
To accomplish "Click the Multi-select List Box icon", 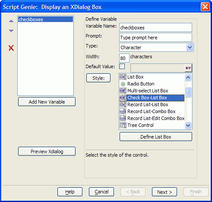I will click(x=123, y=91).
